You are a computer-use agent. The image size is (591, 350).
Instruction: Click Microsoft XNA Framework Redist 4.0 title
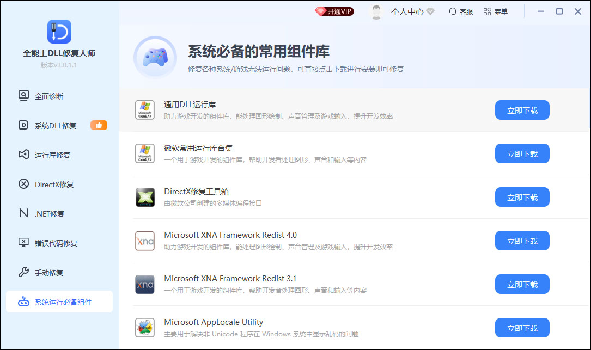click(x=230, y=235)
